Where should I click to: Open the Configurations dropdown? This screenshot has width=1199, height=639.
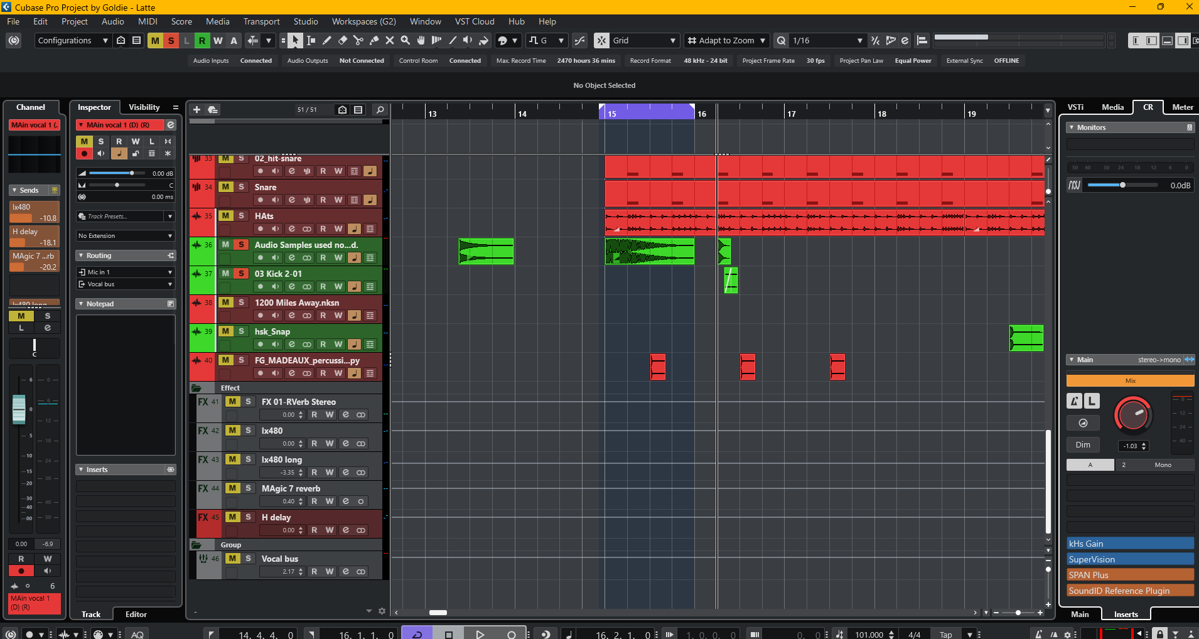73,41
